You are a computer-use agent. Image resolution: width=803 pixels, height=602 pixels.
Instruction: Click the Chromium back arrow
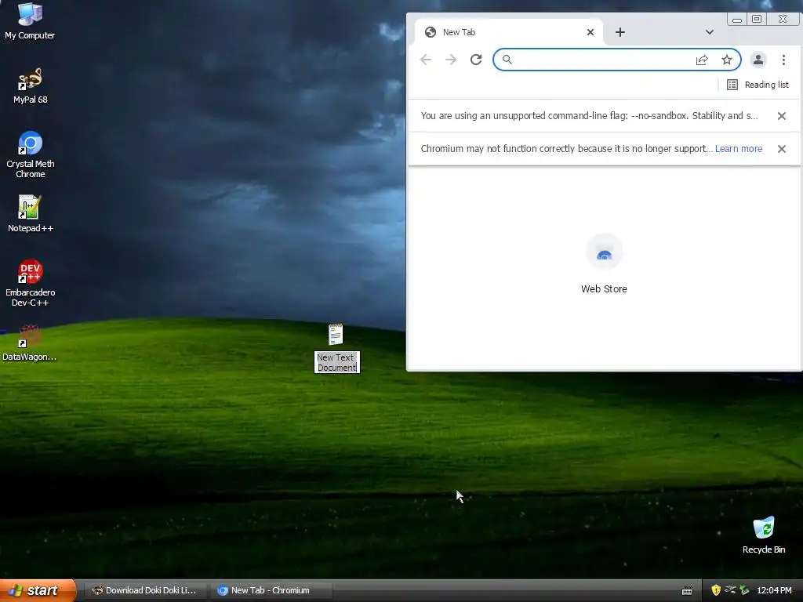coord(426,60)
